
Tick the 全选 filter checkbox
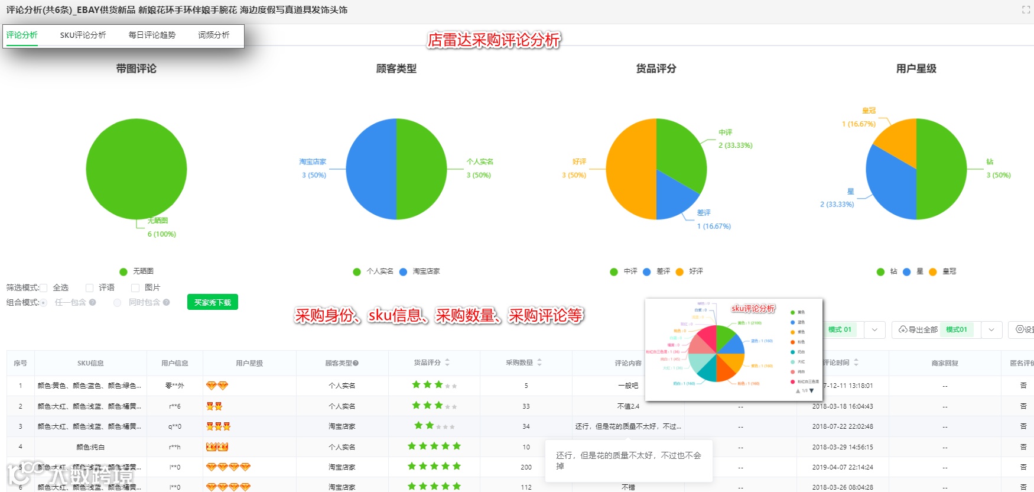44,288
